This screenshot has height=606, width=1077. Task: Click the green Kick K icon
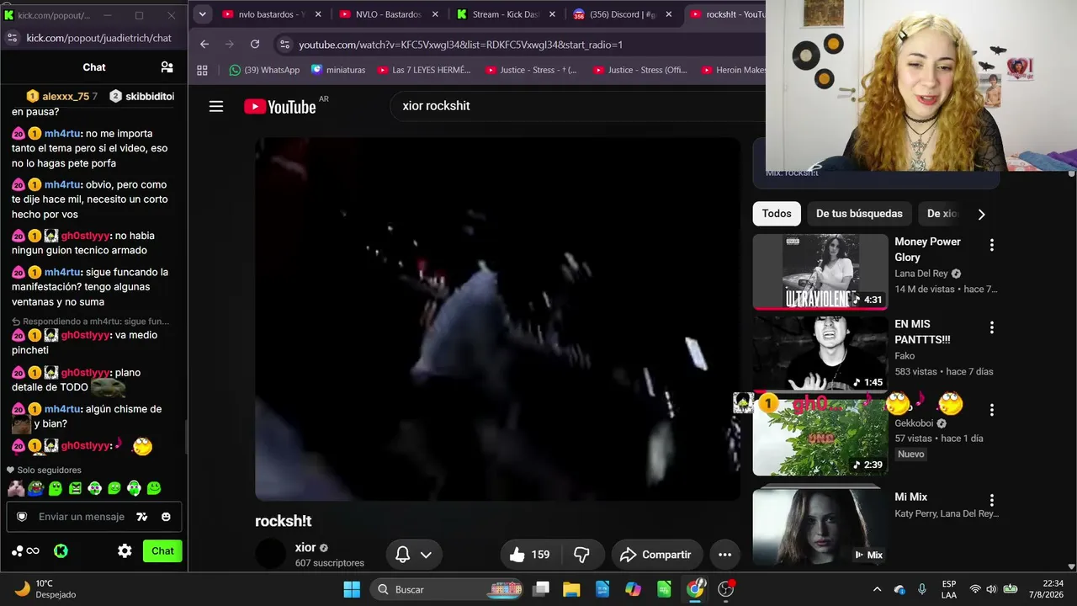pyautogui.click(x=61, y=551)
